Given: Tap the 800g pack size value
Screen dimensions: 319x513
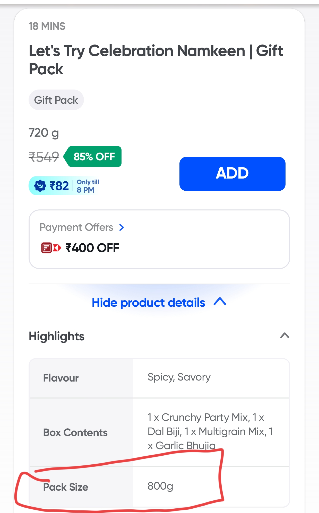Looking at the screenshot, I should [160, 486].
